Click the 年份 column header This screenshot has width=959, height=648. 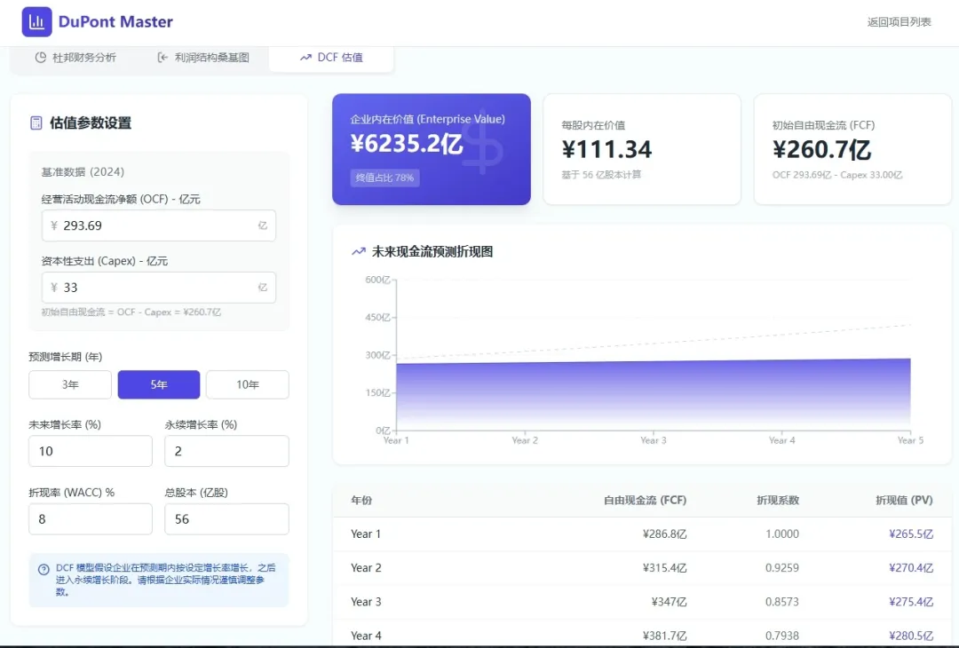pyautogui.click(x=361, y=500)
